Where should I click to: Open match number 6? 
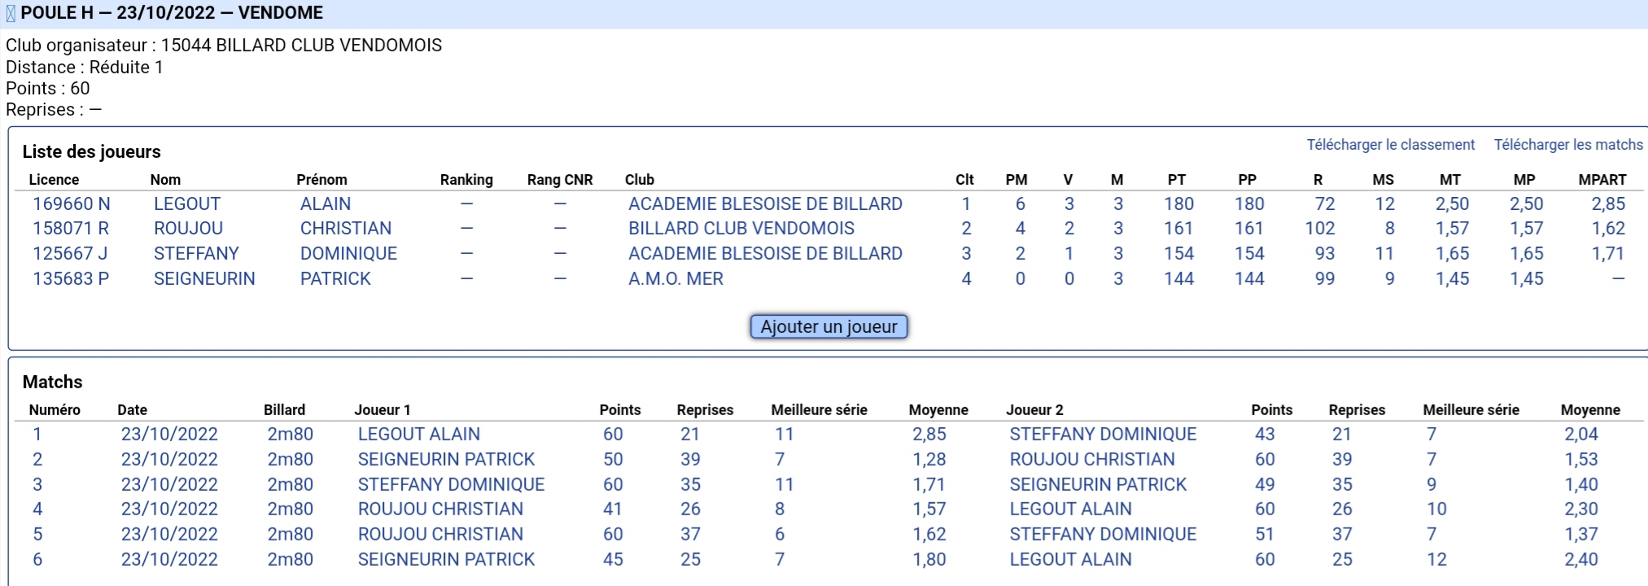tap(37, 560)
